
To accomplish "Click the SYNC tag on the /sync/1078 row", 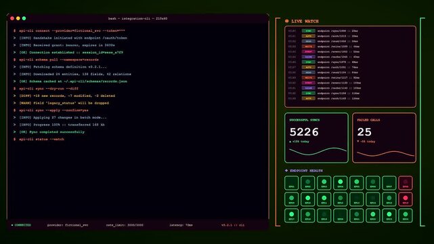I will pos(308,62).
